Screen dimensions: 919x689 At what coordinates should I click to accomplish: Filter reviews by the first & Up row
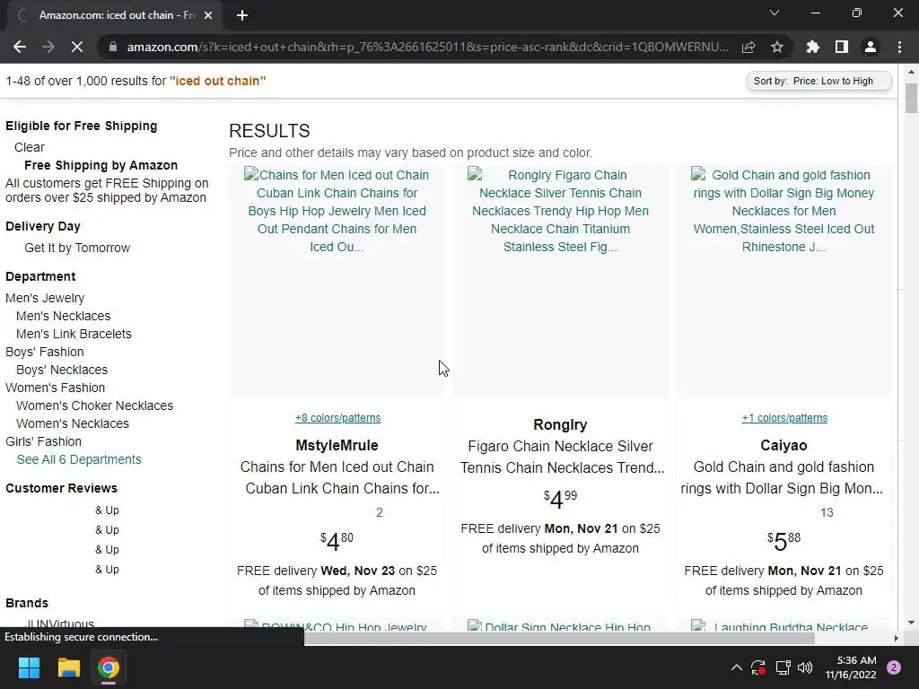pyautogui.click(x=108, y=510)
